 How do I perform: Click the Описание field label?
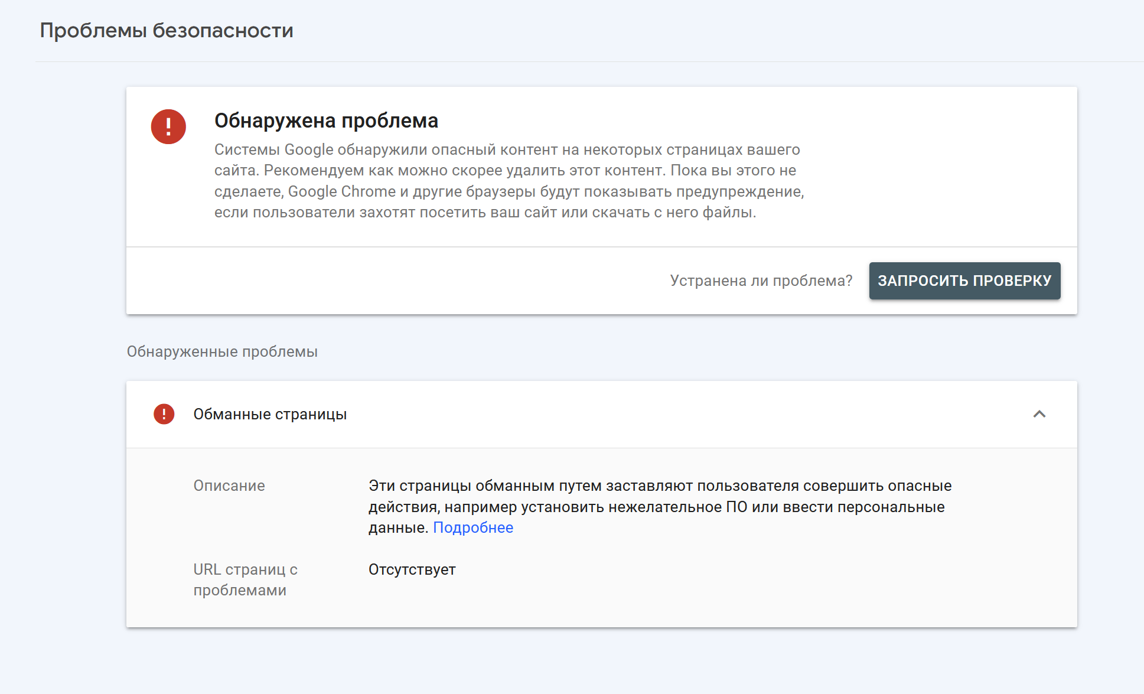pyautogui.click(x=229, y=486)
